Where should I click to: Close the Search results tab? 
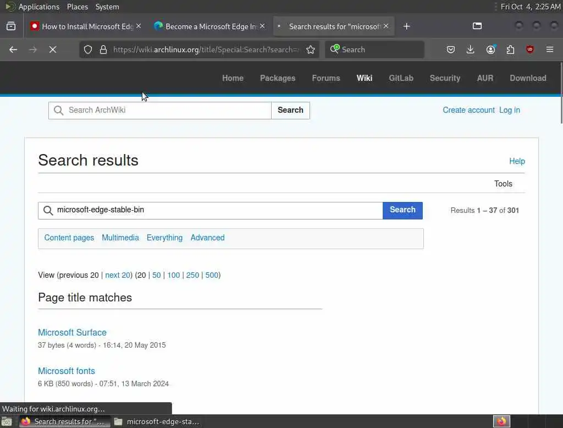pyautogui.click(x=386, y=26)
